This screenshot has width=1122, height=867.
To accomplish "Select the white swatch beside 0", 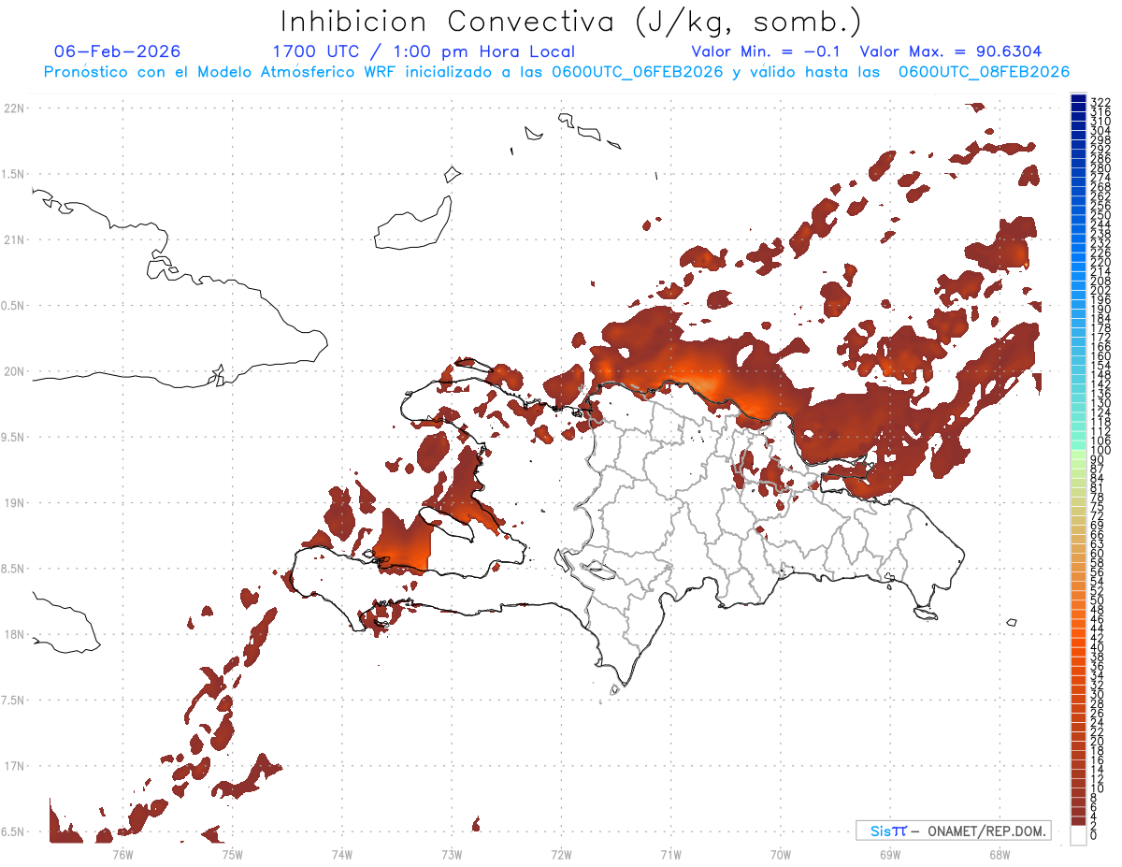I will [1078, 837].
